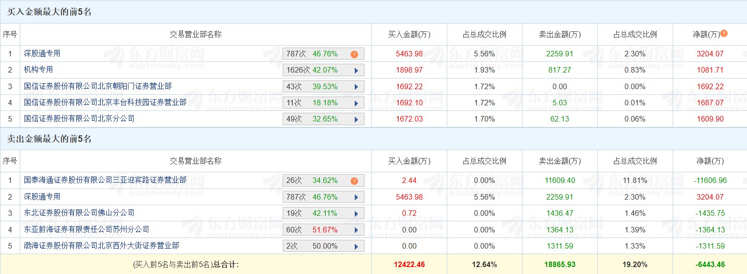The width and height of the screenshot is (747, 274).
Task: Expand arrow for 机构专用 1626次 stats
Action: pos(356,71)
